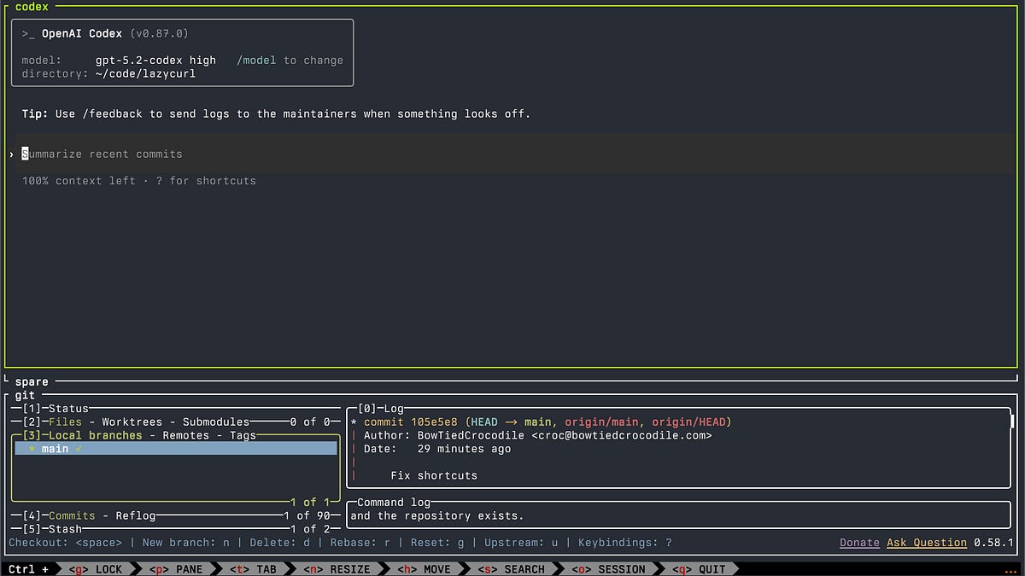Screen dimensions: 1025x576
Task: Click the "0 of 0" files counter
Action: tap(311, 422)
